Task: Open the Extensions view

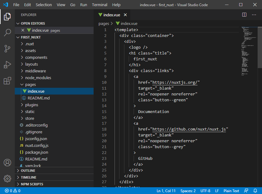Action: coord(7,81)
